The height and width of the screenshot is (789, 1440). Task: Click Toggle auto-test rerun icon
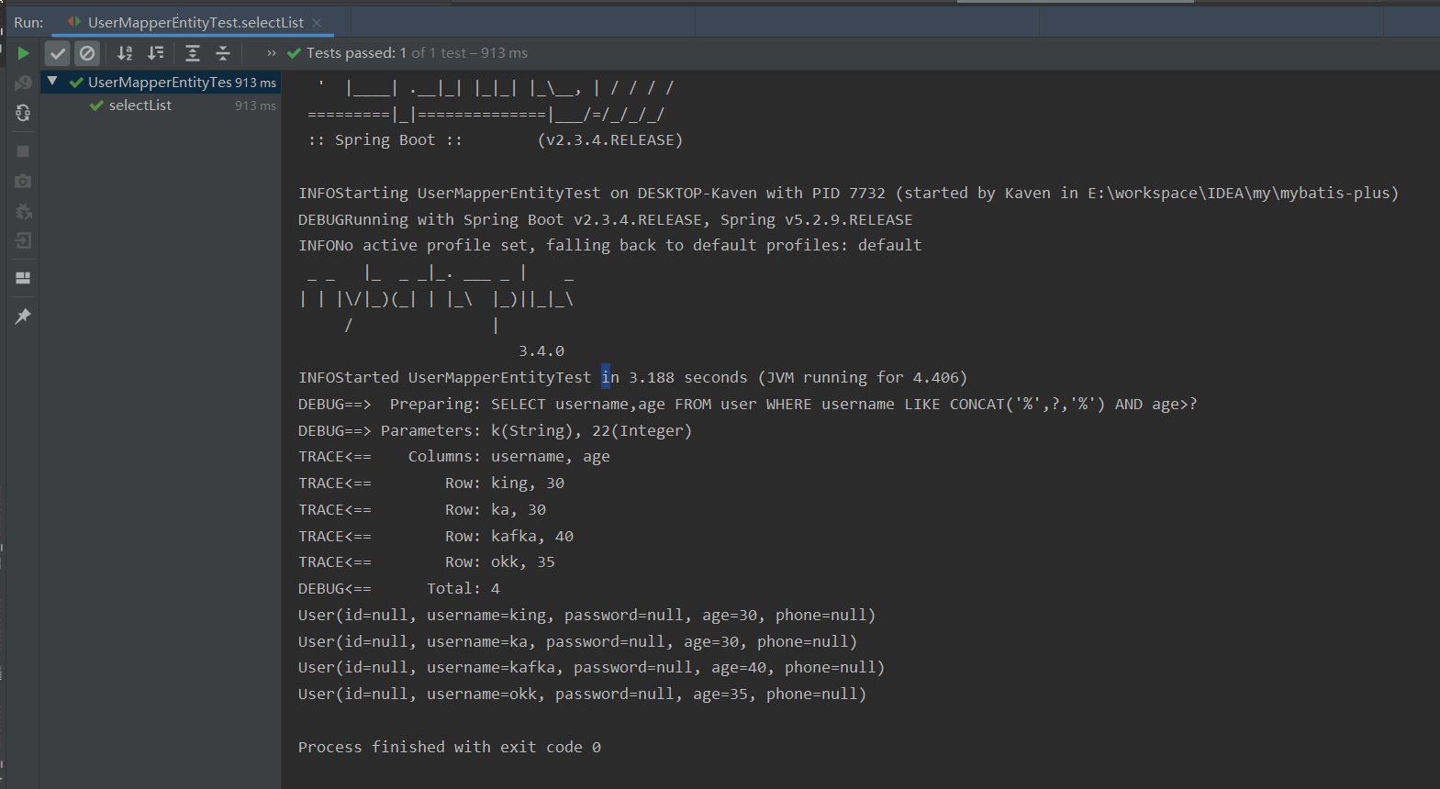coord(23,113)
